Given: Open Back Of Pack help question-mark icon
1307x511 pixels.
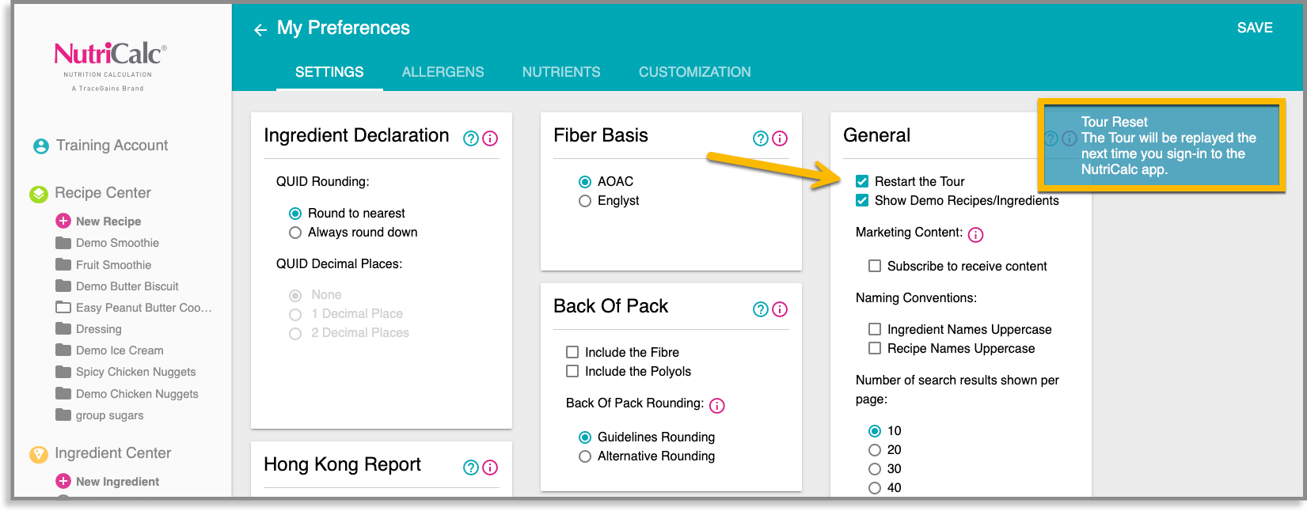Looking at the screenshot, I should click(x=761, y=309).
